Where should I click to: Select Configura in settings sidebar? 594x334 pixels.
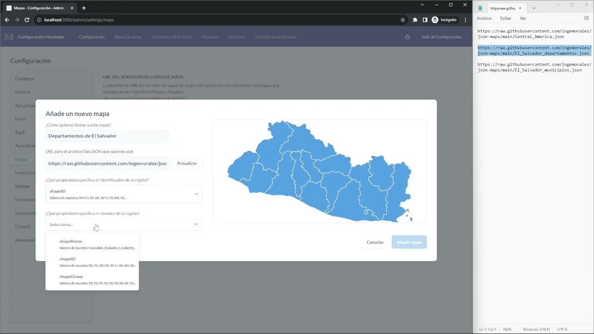[24, 78]
